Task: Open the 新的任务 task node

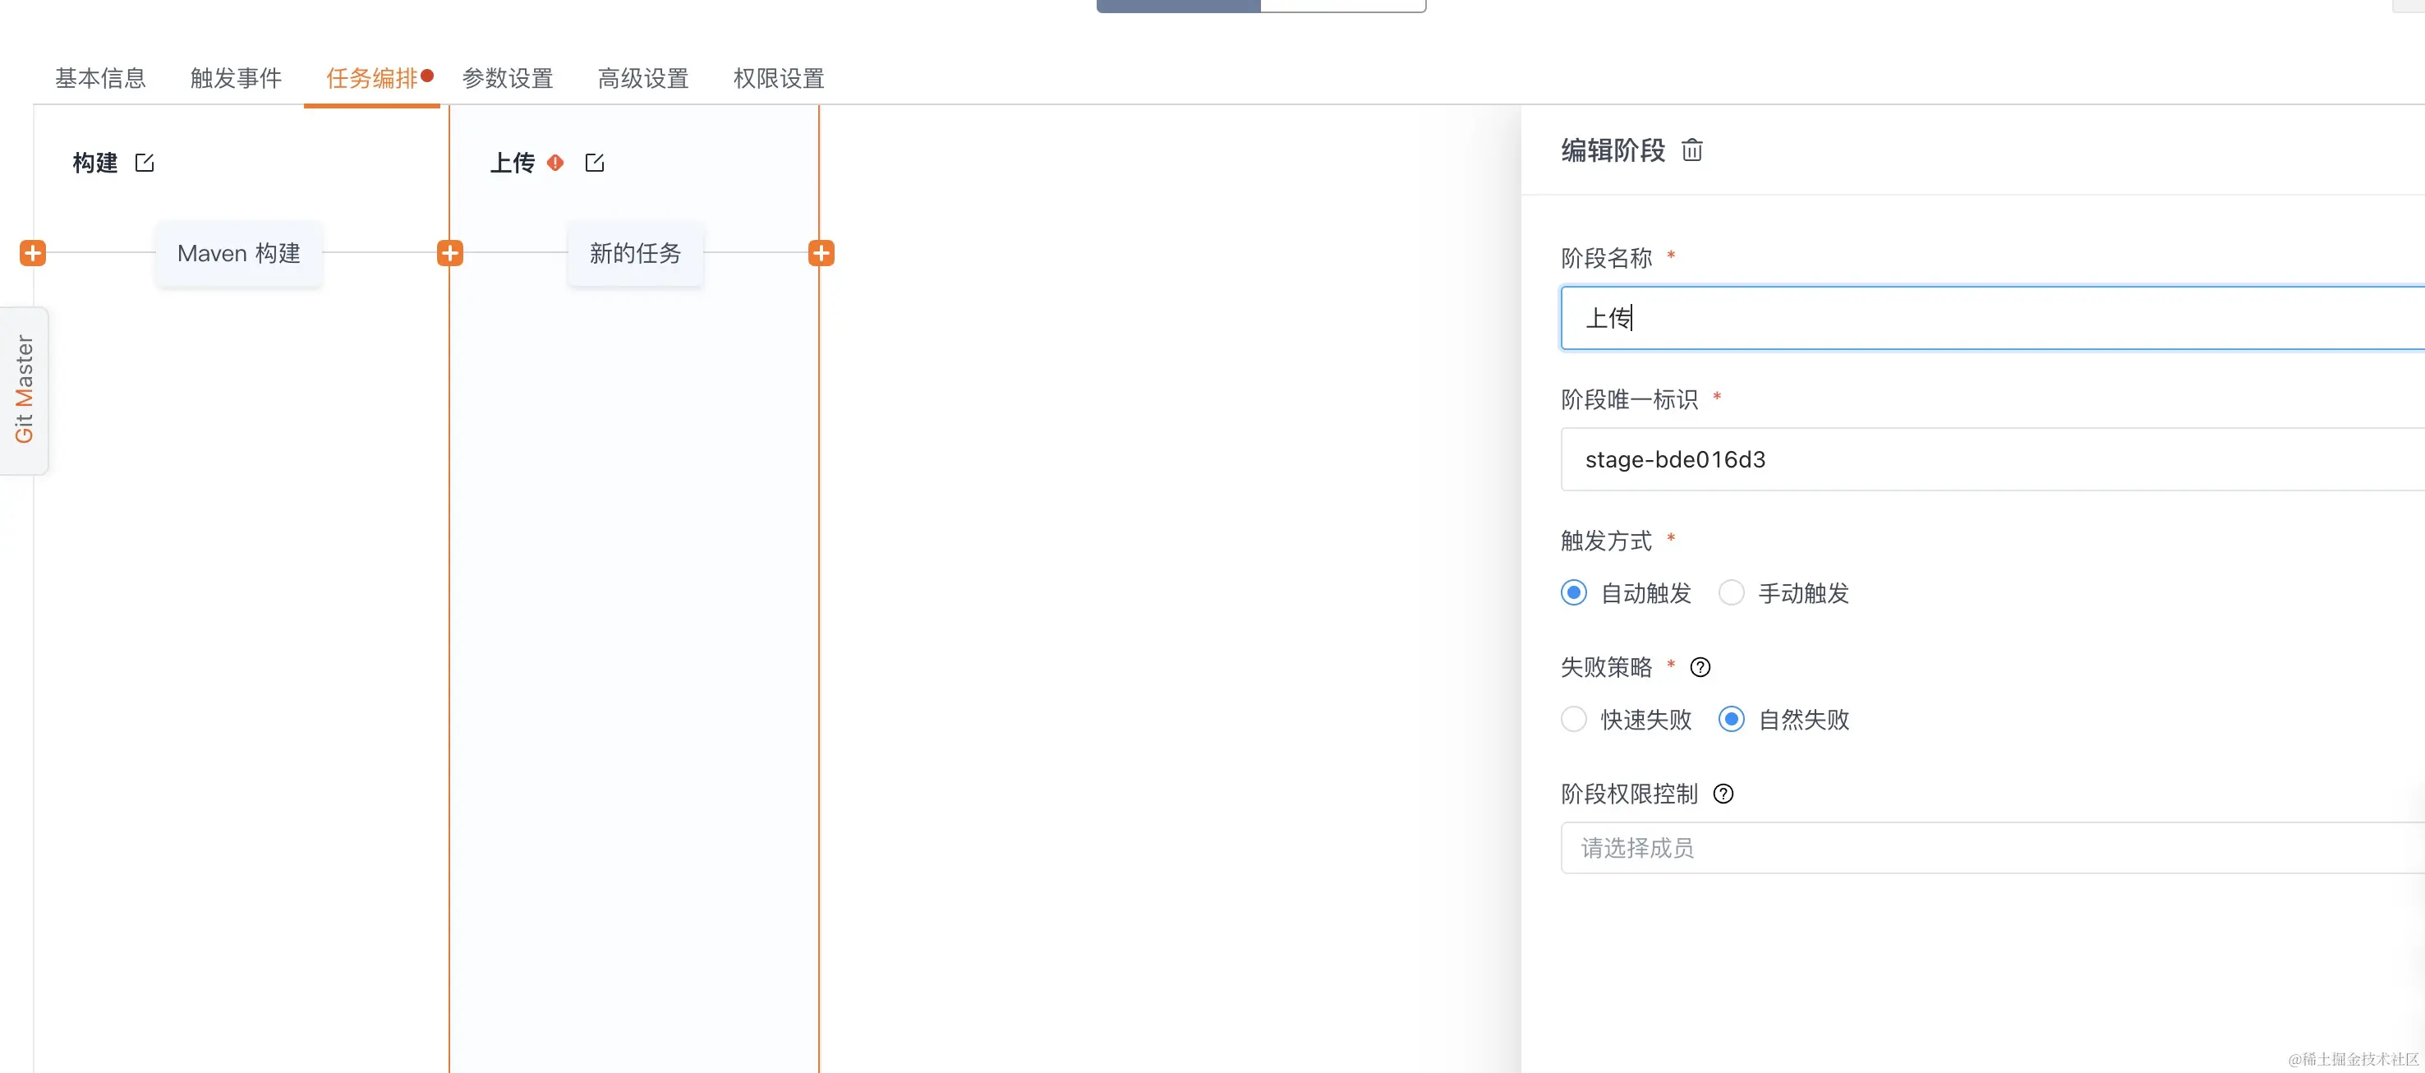Action: tap(636, 253)
